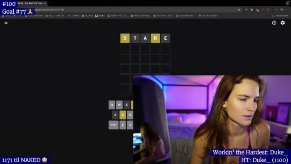Image resolution: width=291 pixels, height=164 pixels.
Task: Open the Chrome three-dot menu
Action: 287,10
